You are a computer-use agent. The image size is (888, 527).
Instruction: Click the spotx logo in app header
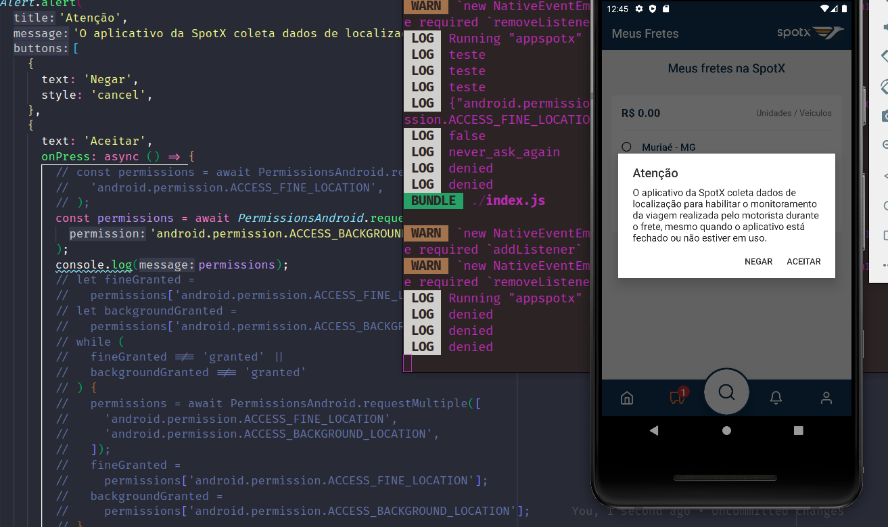pos(810,32)
